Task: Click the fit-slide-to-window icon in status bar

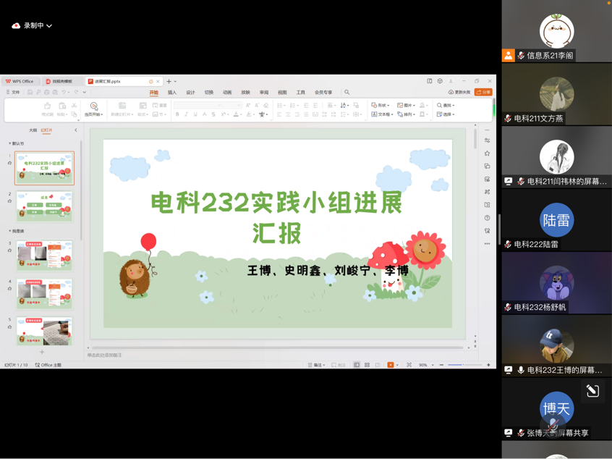Action: click(409, 365)
